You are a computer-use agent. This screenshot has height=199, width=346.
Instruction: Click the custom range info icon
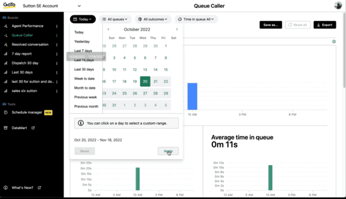[81, 123]
